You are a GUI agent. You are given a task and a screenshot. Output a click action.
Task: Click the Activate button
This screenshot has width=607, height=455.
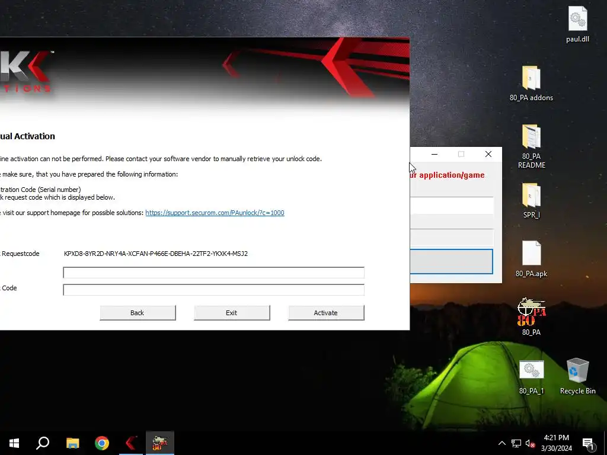pos(326,313)
